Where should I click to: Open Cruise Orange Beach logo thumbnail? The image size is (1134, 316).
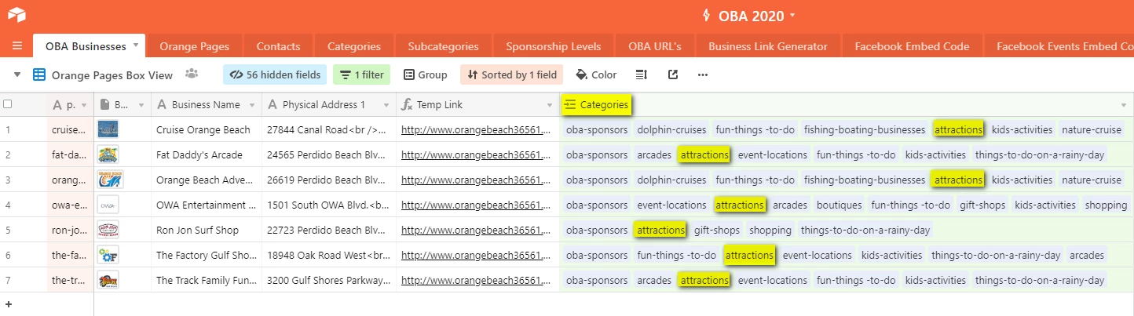click(108, 129)
